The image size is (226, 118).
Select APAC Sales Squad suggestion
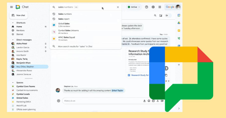point(86,38)
